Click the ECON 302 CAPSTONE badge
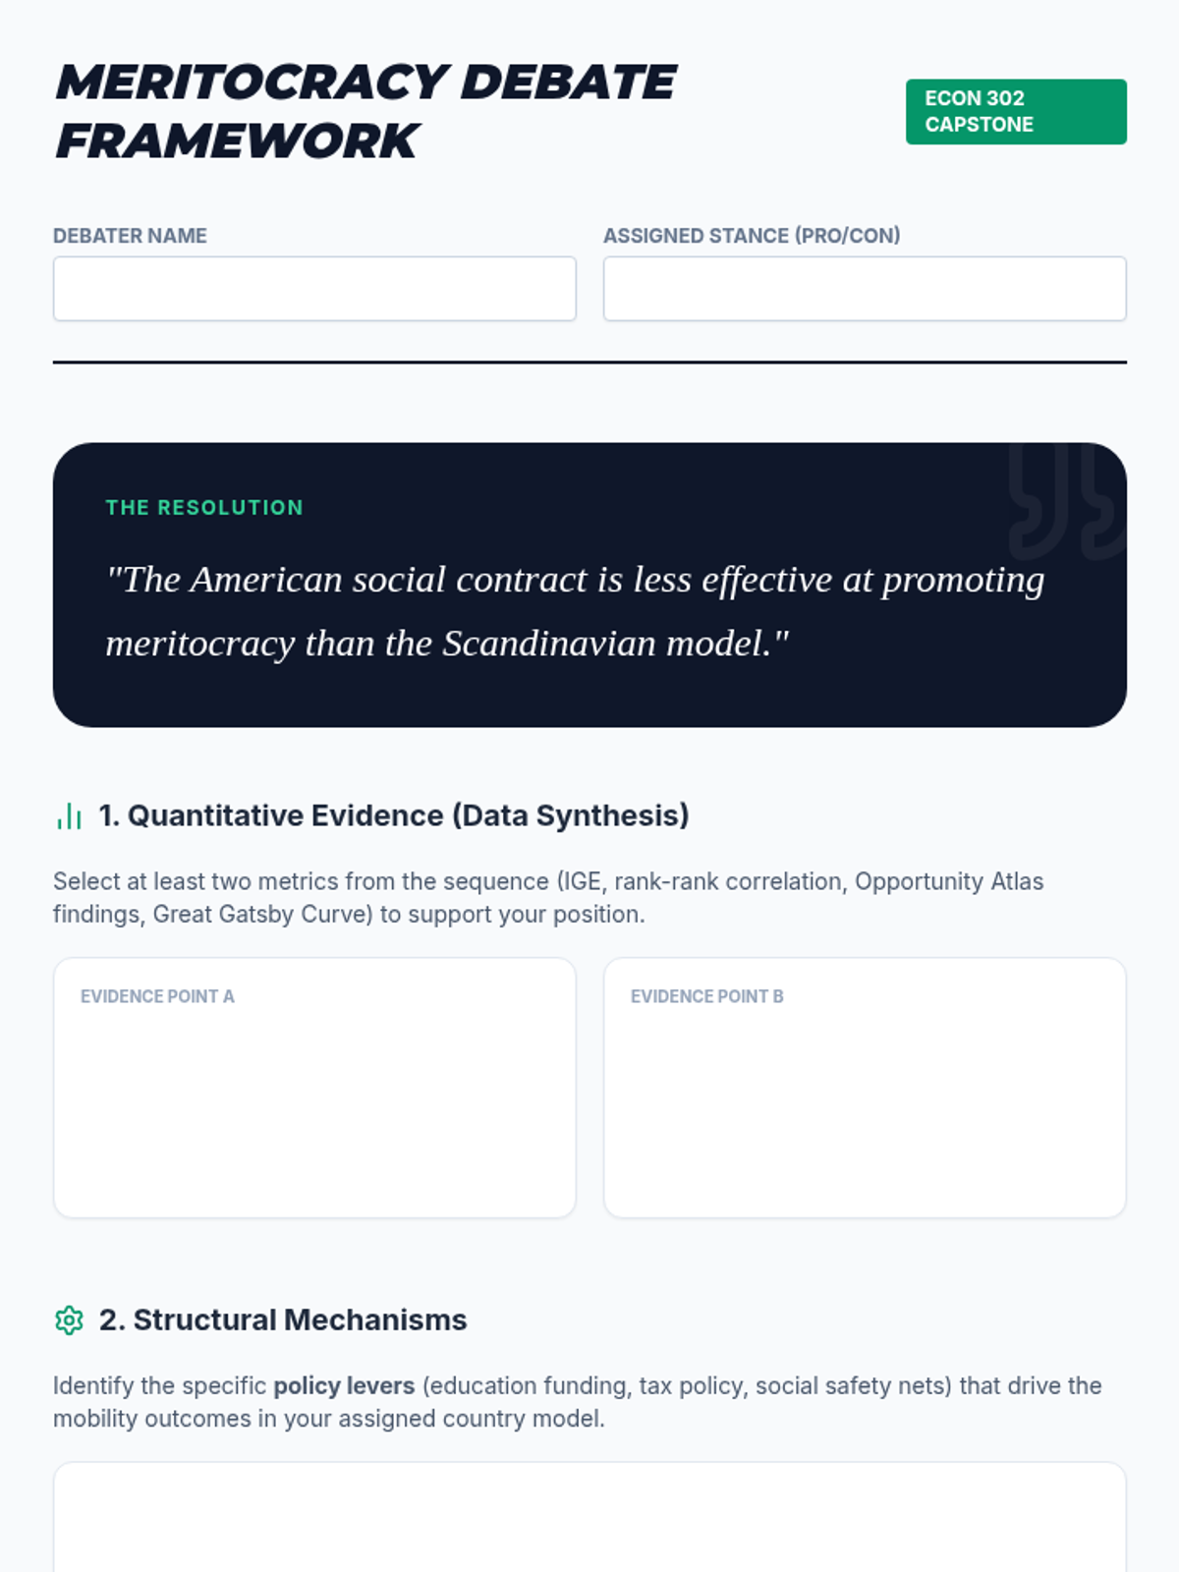The height and width of the screenshot is (1572, 1179). pyautogui.click(x=1015, y=112)
